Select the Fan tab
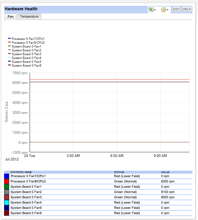198x220 pixels. coord(11,16)
